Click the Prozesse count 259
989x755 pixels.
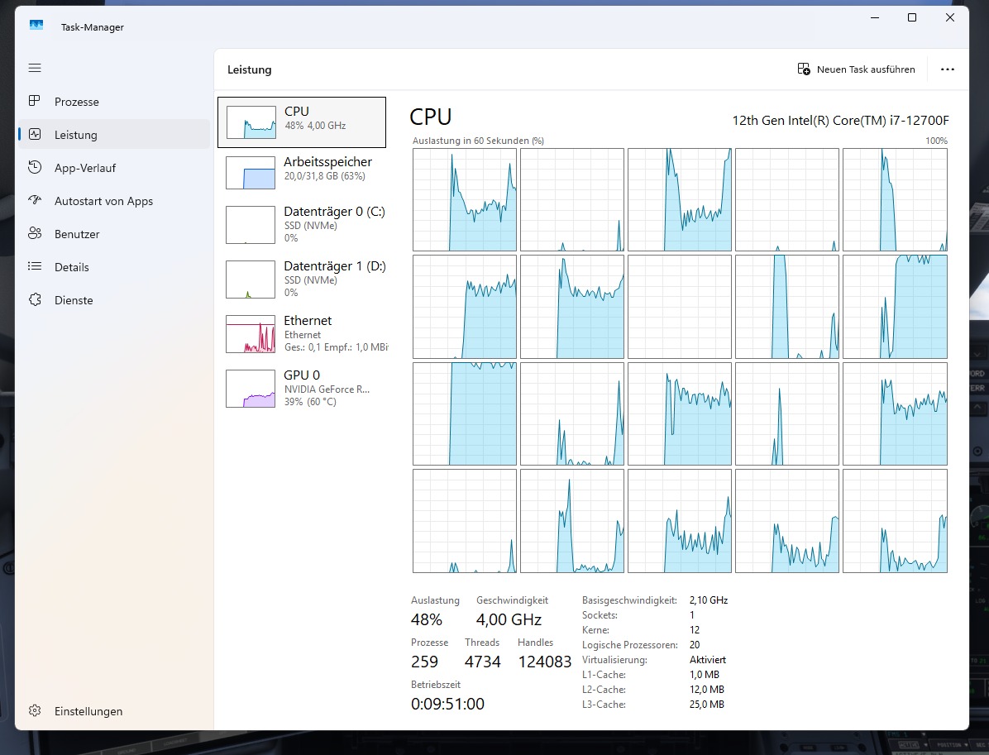424,662
